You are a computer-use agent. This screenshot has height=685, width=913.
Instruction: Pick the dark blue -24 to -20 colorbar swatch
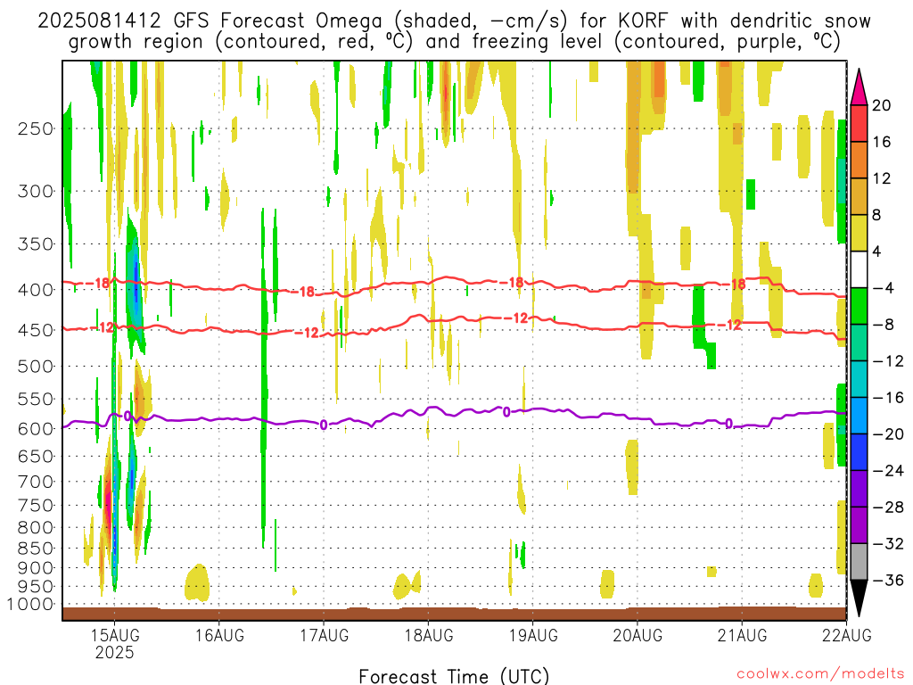pyautogui.click(x=859, y=452)
